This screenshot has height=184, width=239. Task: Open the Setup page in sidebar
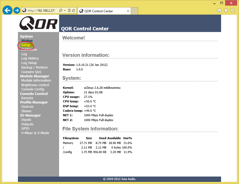coord(26,45)
